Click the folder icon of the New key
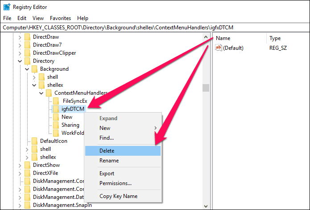Viewport: 310px width, 210px height. (56, 117)
